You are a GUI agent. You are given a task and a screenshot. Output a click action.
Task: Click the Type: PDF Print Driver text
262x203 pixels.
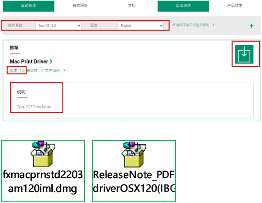tap(34, 107)
